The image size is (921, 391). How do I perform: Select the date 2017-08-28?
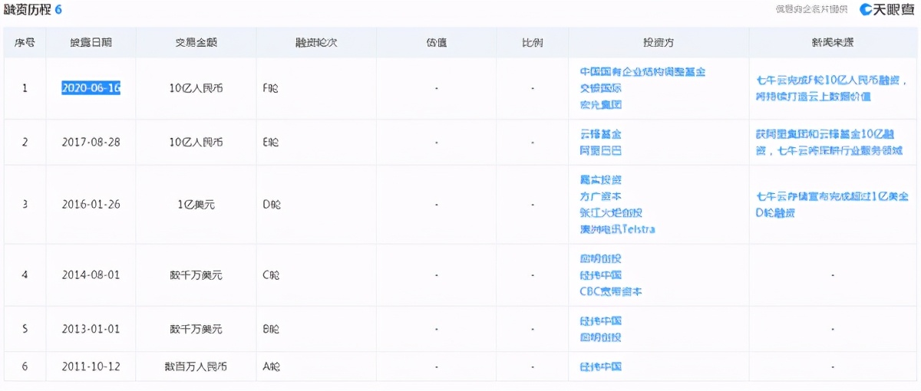pyautogui.click(x=91, y=143)
